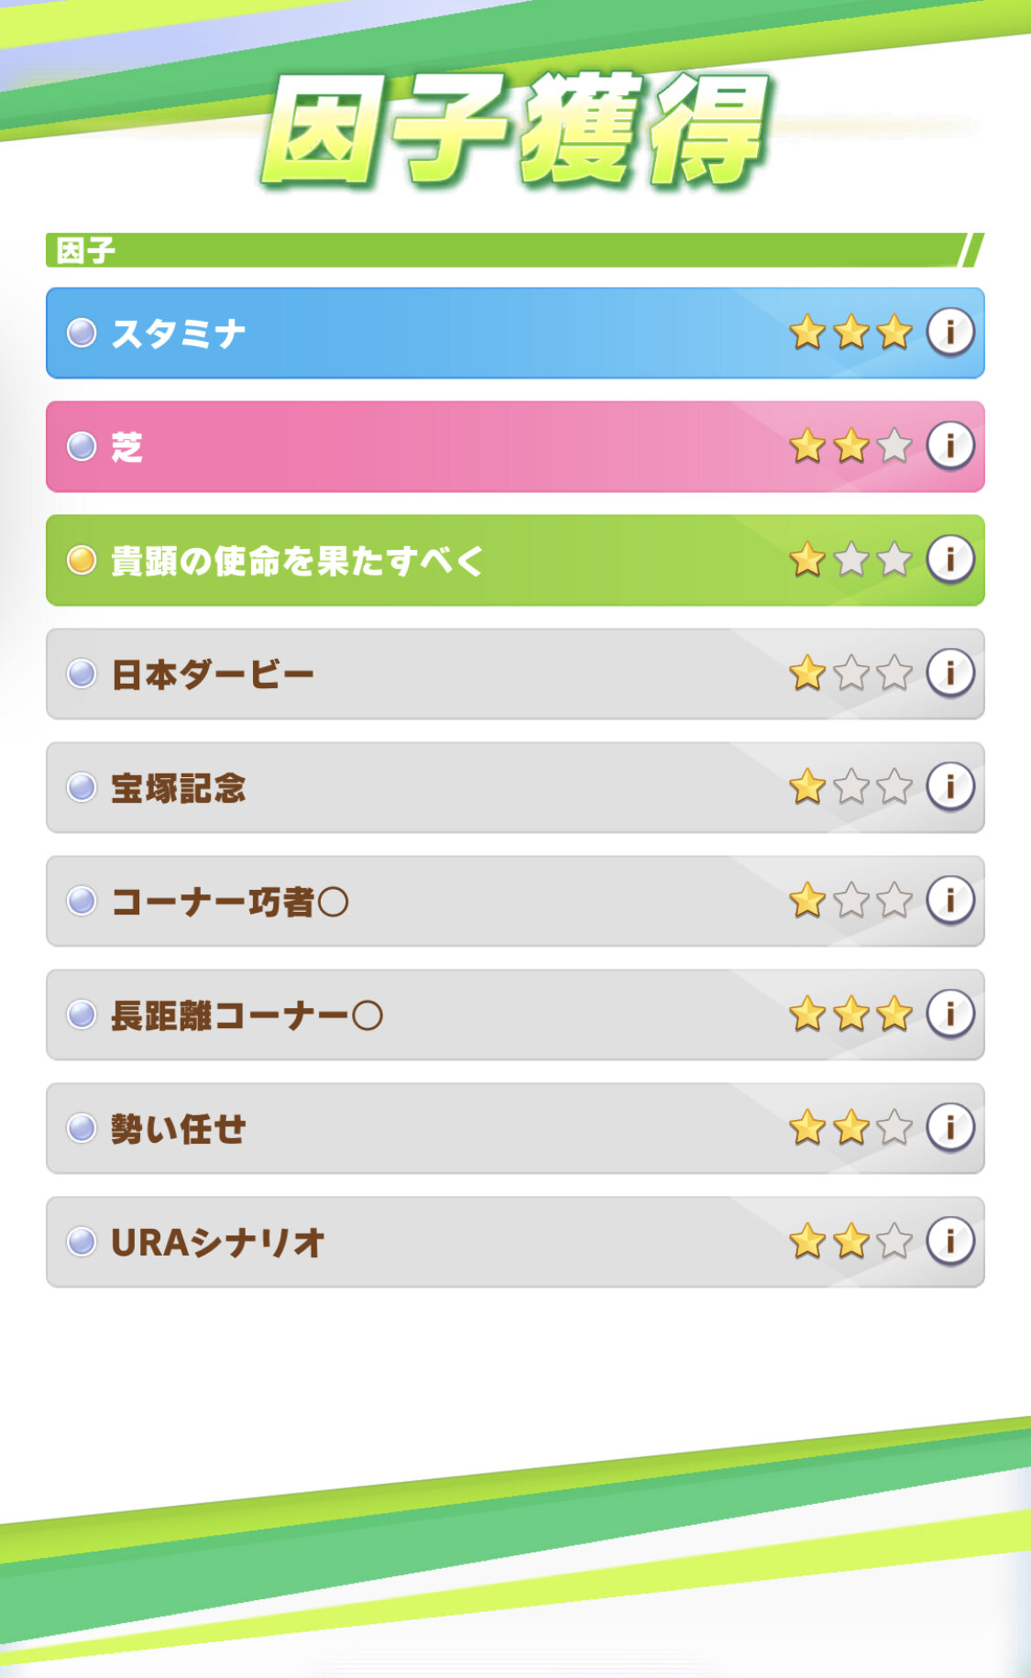This screenshot has height=1678, width=1031.
Task: Tap the 因子獲得 title banner
Action: [x=515, y=130]
